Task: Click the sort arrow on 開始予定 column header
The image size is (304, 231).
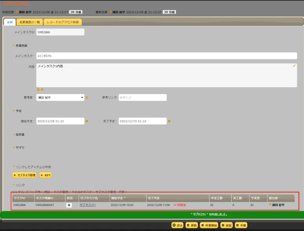Action: [x=125, y=198]
